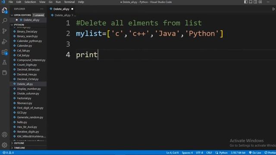Open Iterative_digits.py file
Image resolution: width=276 pixels, height=155 pixels.
(28, 132)
